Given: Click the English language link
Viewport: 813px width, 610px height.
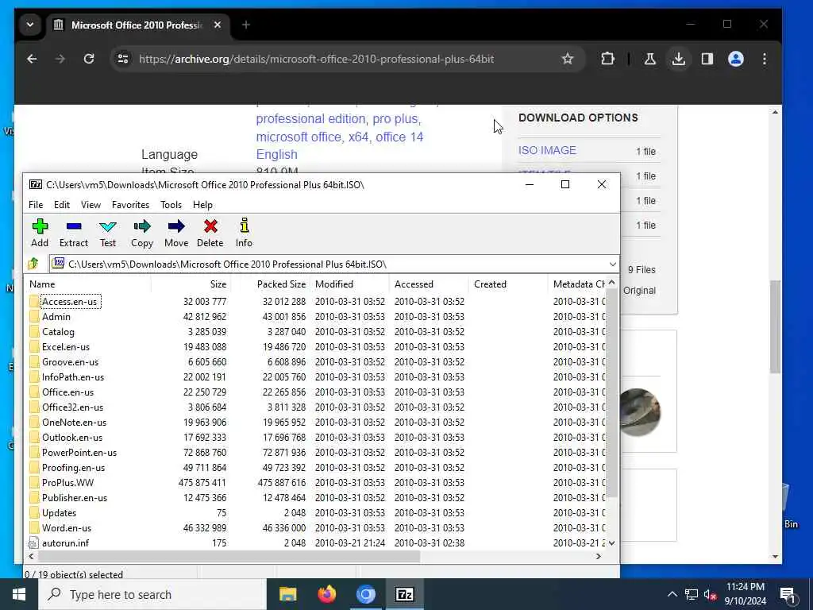Looking at the screenshot, I should coord(276,155).
